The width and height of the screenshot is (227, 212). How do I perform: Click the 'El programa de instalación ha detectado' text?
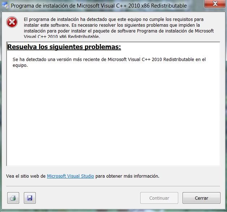(x=119, y=28)
